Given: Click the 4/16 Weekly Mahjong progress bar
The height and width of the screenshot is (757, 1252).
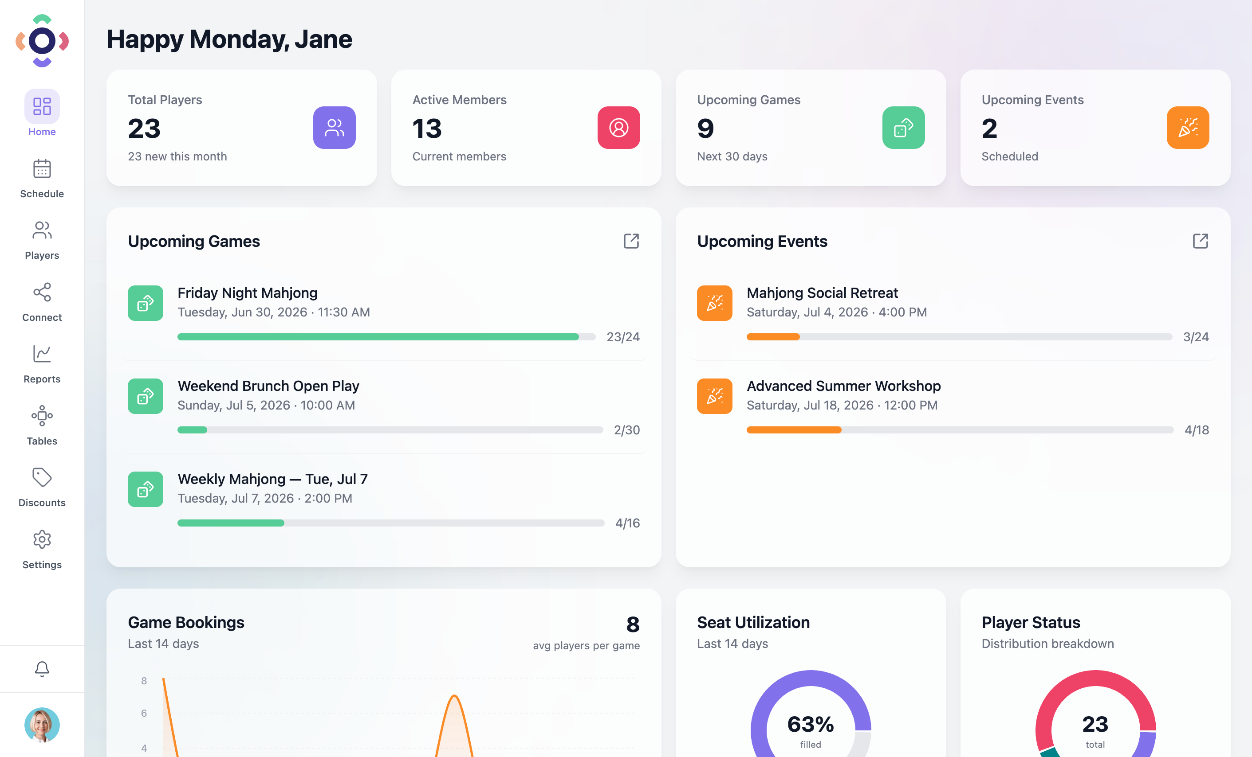Looking at the screenshot, I should pos(391,523).
